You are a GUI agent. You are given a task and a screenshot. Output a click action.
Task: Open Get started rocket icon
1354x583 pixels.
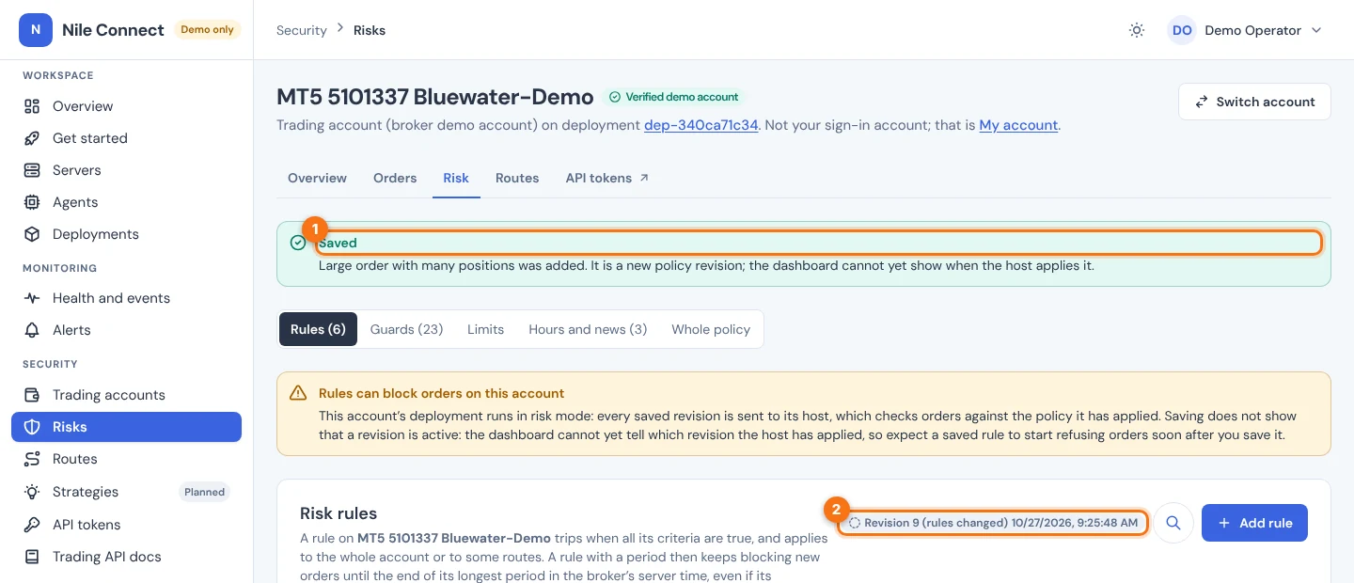(x=32, y=138)
